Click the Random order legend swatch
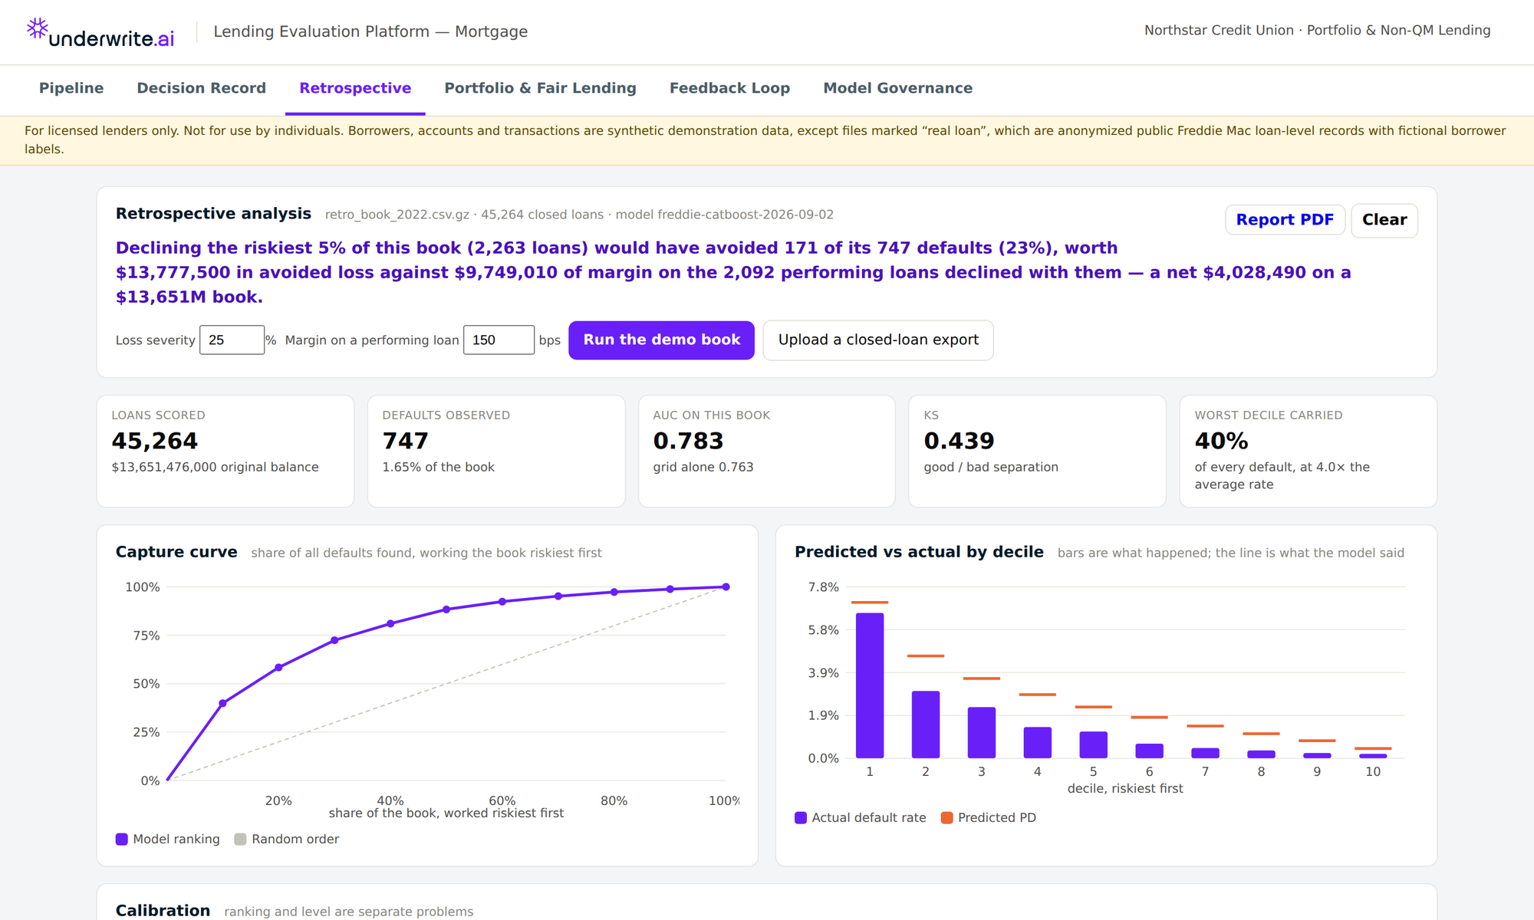This screenshot has height=920, width=1534. coord(240,839)
